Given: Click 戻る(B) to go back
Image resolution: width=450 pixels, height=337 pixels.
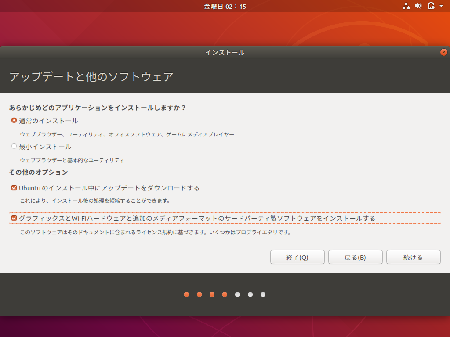Looking at the screenshot, I should coord(355,257).
